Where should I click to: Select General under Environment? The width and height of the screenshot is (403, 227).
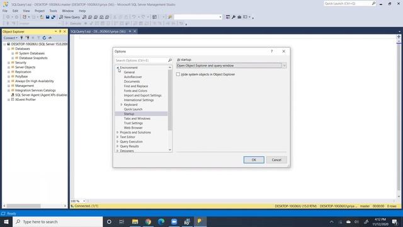pyautogui.click(x=129, y=73)
